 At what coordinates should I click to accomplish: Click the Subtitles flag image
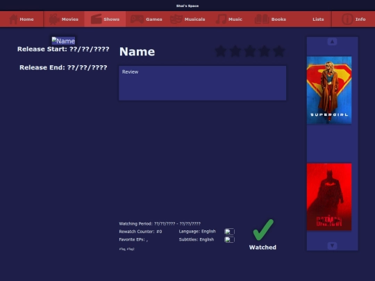[x=229, y=239]
